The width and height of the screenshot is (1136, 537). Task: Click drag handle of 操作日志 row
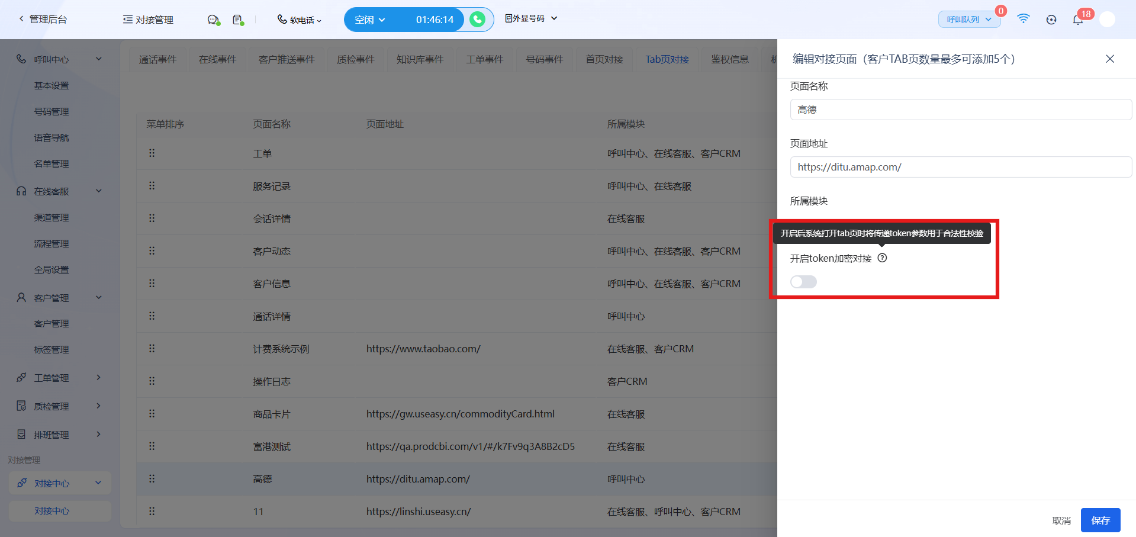point(152,381)
